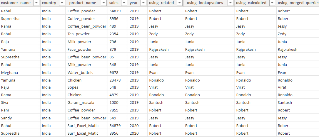The image size is (319, 137).
Task: Open the country column filter dropdown
Action: click(62, 3)
